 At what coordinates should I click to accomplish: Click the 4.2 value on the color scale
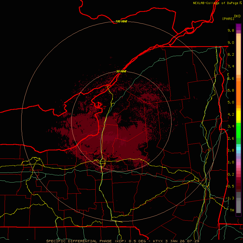[231, 114]
